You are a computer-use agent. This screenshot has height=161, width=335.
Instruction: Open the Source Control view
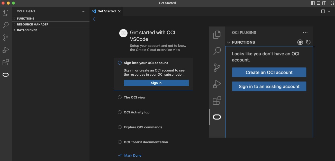[5, 37]
